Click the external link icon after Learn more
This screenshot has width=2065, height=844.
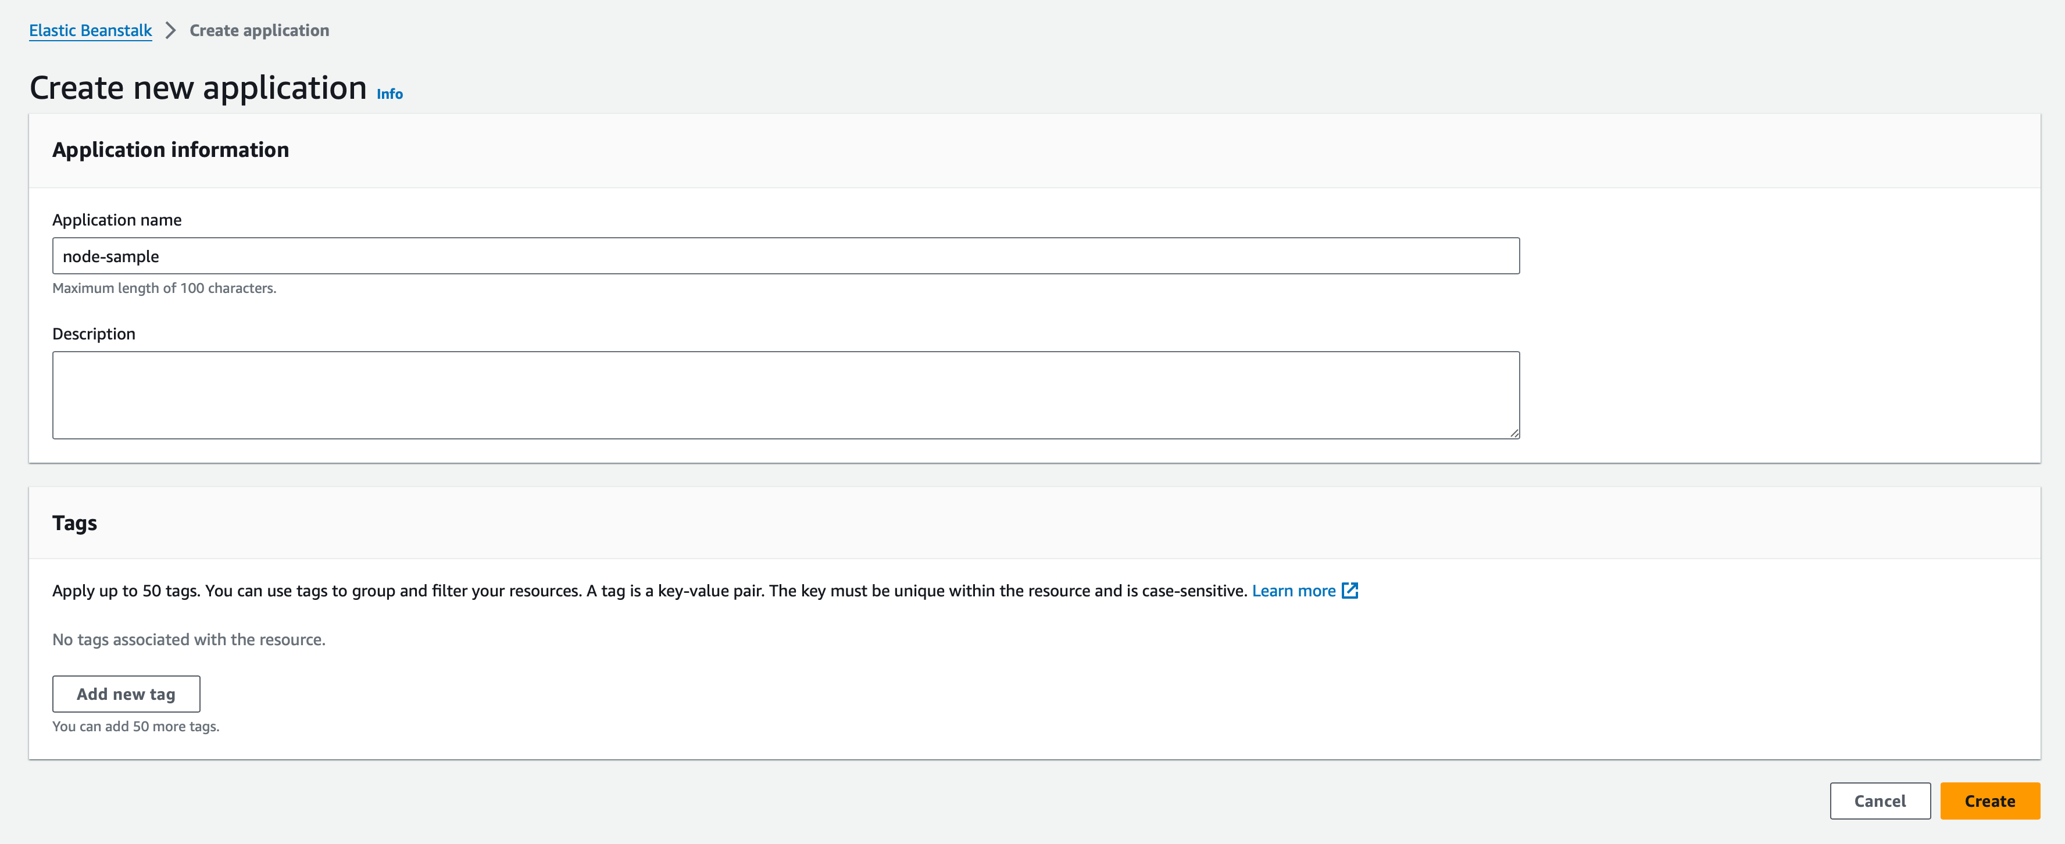[x=1350, y=591]
